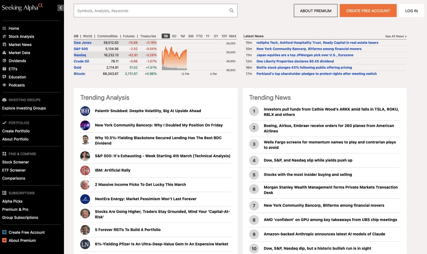Image resolution: width=427 pixels, height=254 pixels.
Task: Open Stock Screener under Find & Compare
Action: (x=15, y=162)
